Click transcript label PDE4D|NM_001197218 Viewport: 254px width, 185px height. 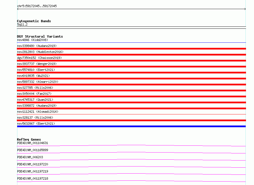(33, 178)
